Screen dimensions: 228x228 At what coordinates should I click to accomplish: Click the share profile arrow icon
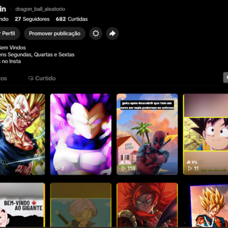coord(112,33)
